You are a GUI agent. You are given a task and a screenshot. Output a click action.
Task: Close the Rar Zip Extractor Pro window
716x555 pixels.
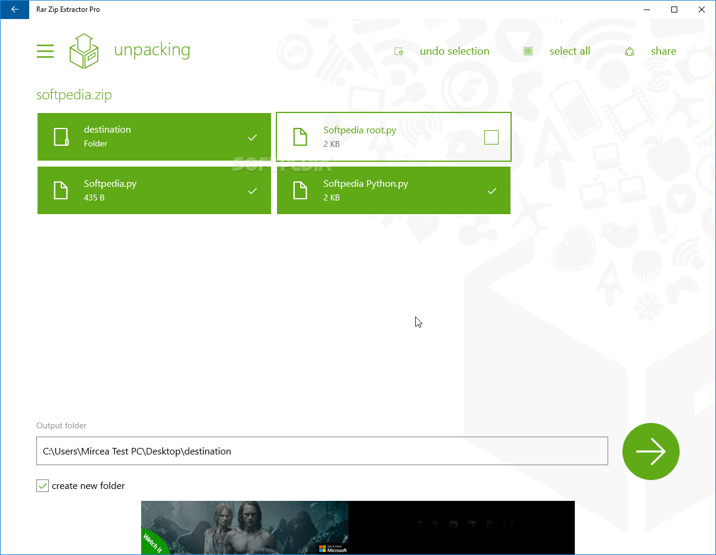[x=702, y=10]
